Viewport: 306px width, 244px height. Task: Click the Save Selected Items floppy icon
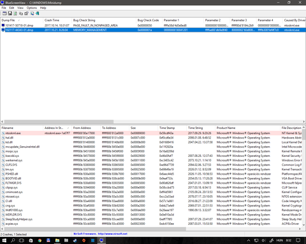(10, 13)
